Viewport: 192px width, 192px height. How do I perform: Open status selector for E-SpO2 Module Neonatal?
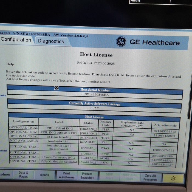tap(88, 162)
